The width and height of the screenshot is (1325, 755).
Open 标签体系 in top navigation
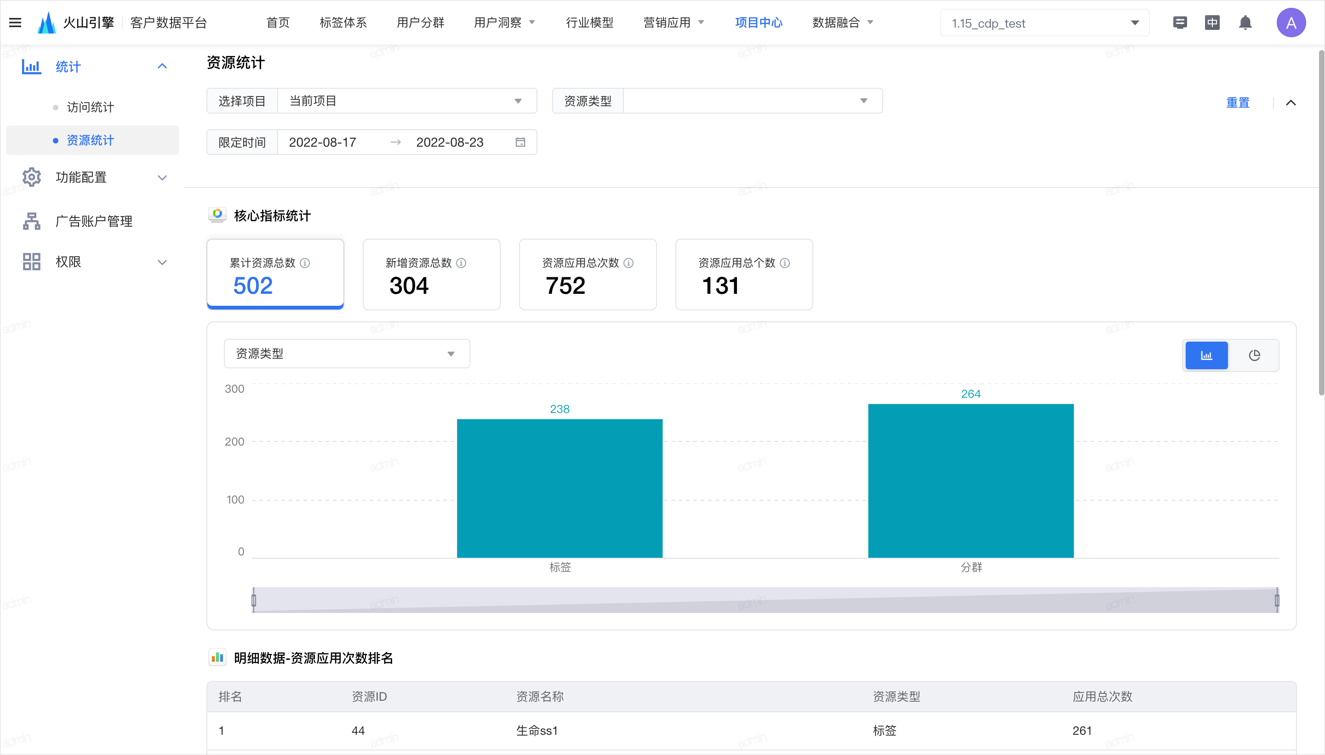click(343, 22)
